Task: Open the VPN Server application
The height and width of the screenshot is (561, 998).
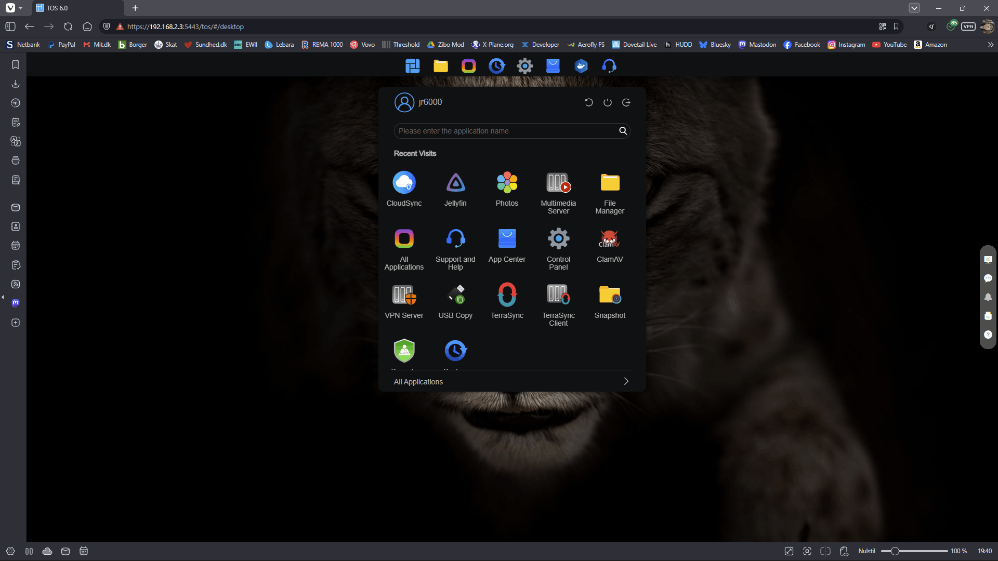Action: pos(404,300)
